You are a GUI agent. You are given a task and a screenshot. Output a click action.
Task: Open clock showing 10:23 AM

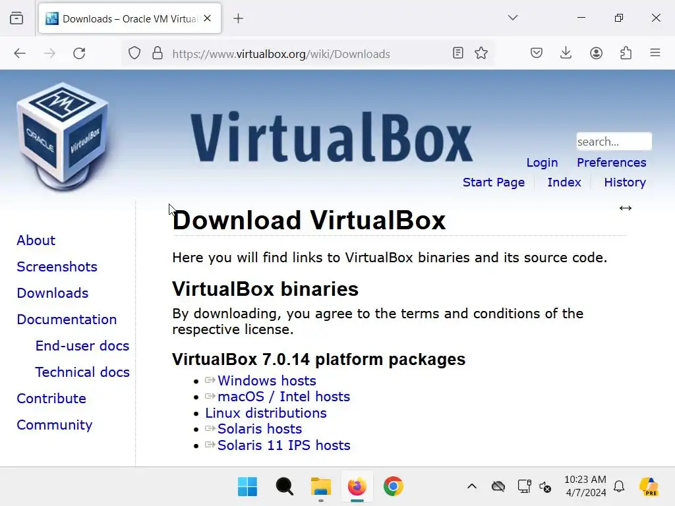tap(585, 486)
